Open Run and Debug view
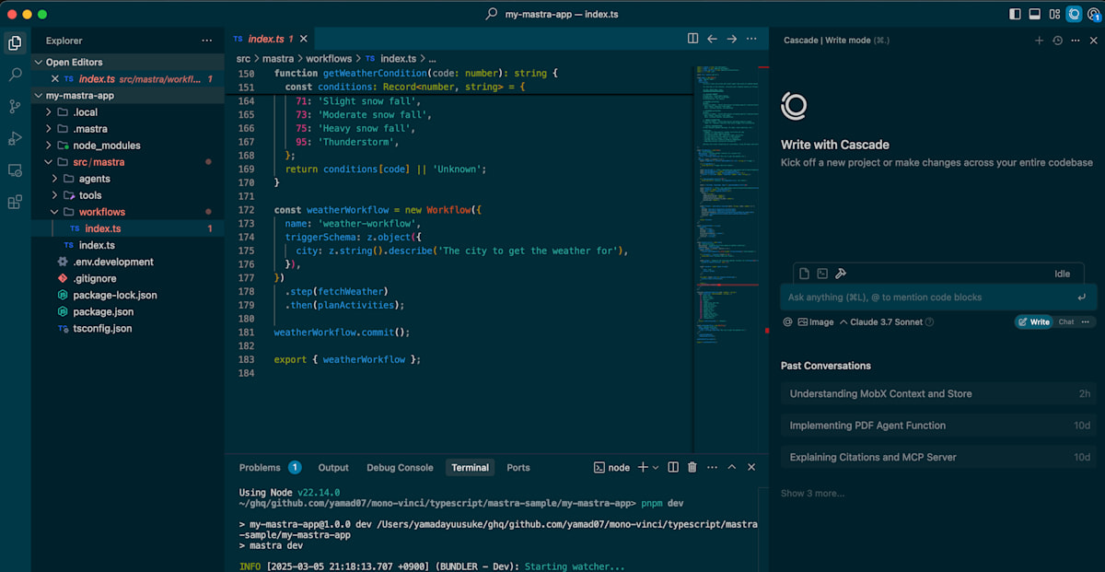Screen dimensions: 1105x572 tap(15, 138)
